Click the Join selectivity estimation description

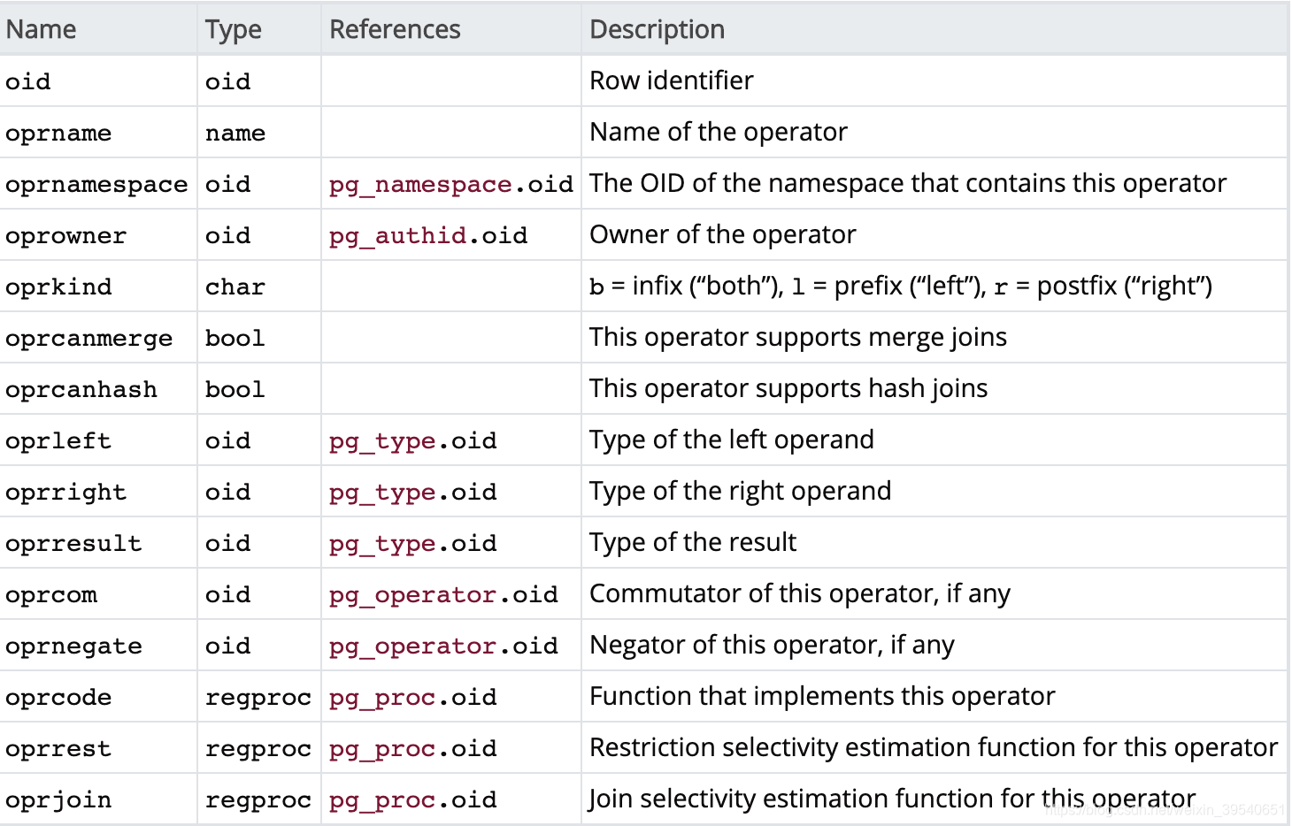coord(892,799)
